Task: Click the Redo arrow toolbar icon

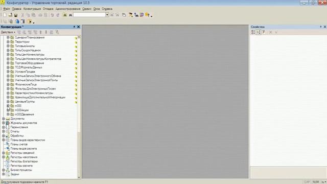Action: [x=58, y=15]
